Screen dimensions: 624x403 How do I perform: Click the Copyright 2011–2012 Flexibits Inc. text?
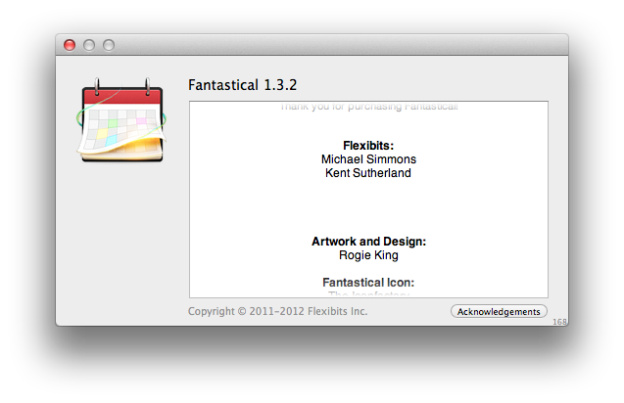277,311
